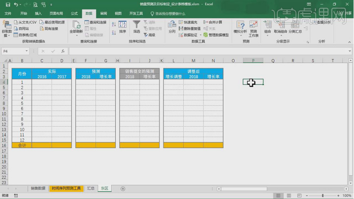Open 高级 advanced filter
The height and width of the screenshot is (199, 354).
pyautogui.click(x=150, y=35)
